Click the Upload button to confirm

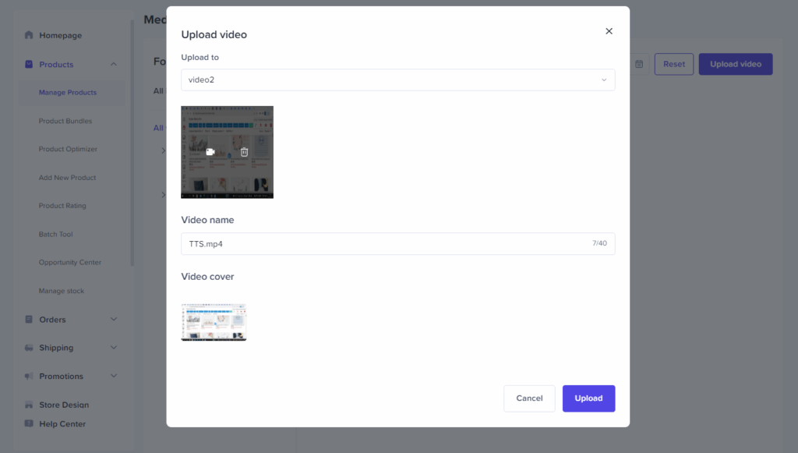588,398
